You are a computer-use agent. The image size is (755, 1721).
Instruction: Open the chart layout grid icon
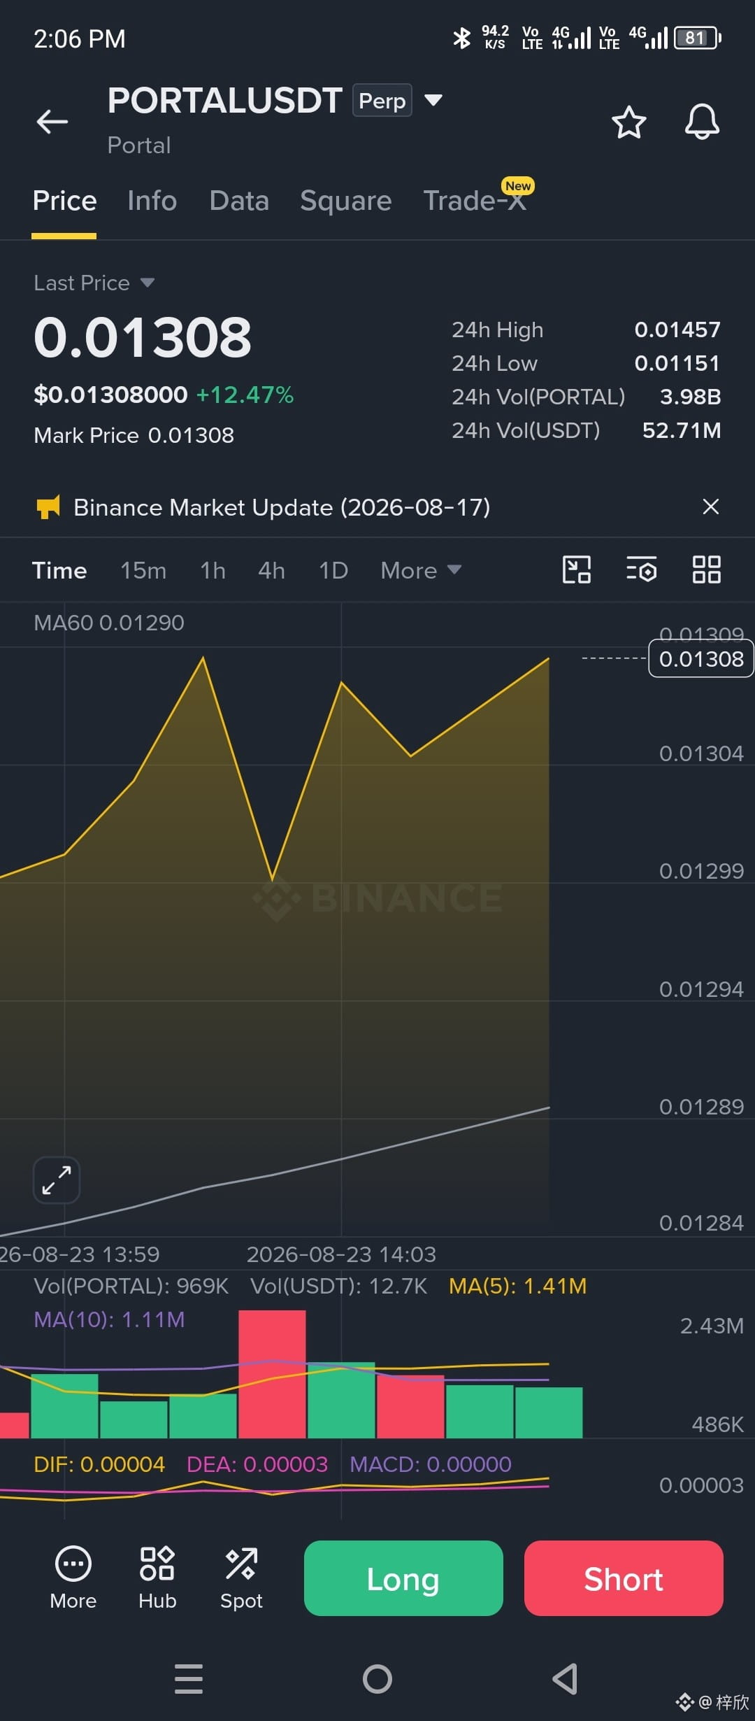tap(706, 569)
